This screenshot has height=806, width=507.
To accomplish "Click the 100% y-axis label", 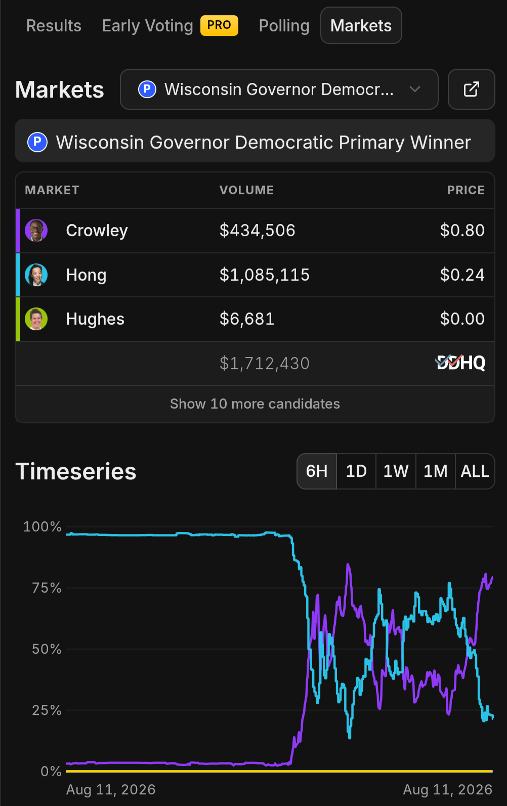I will [x=43, y=527].
